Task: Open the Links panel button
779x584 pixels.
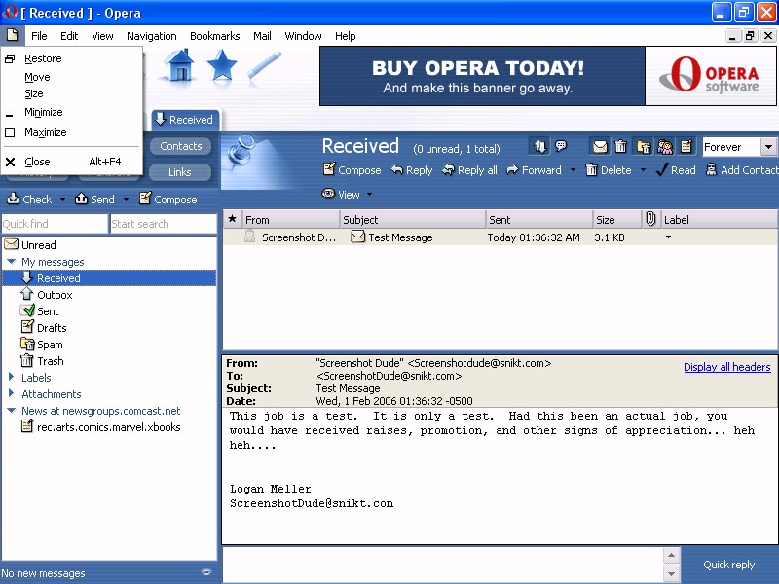Action: tap(180, 172)
